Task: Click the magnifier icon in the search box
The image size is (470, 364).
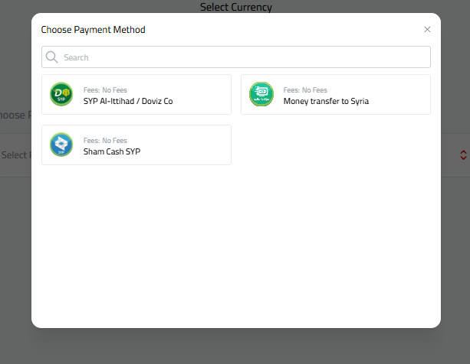Action: [x=51, y=57]
